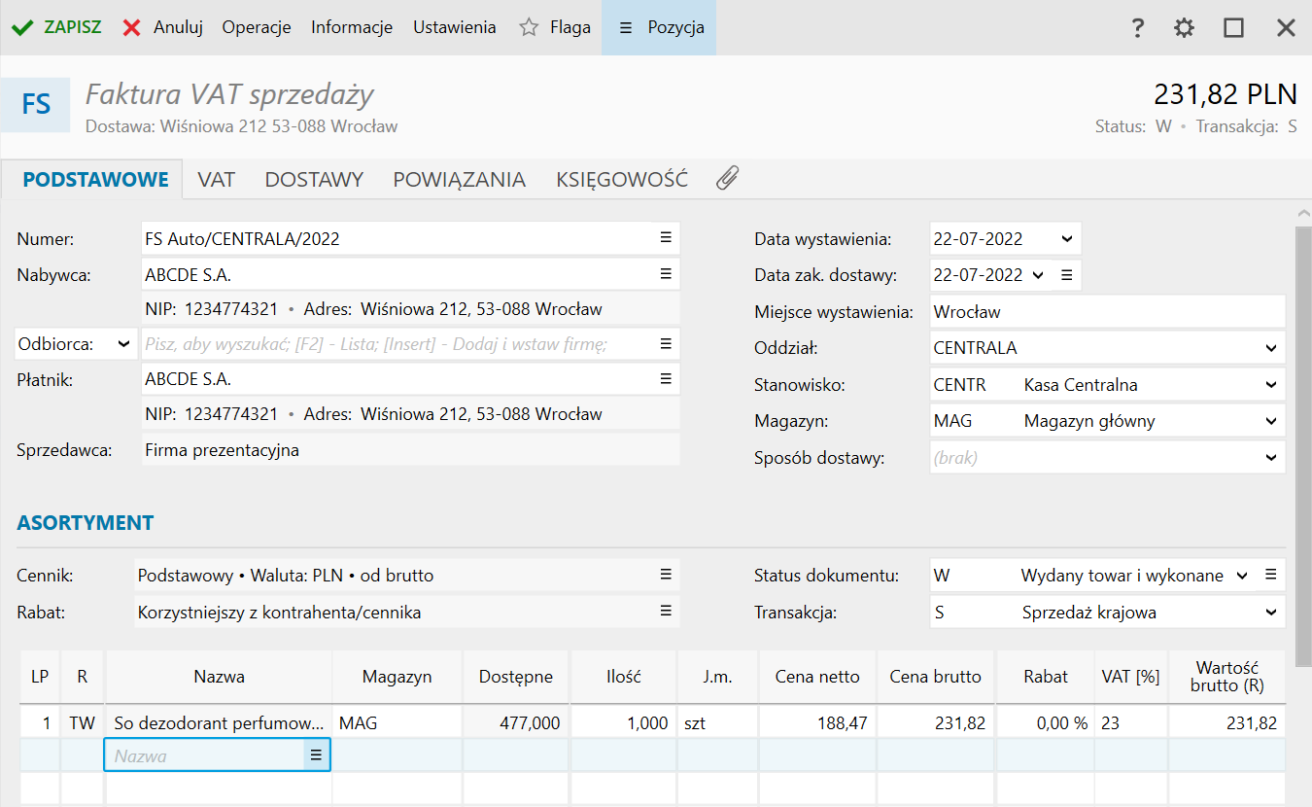Switch to the VAT tab
The image size is (1312, 807).
point(216,179)
